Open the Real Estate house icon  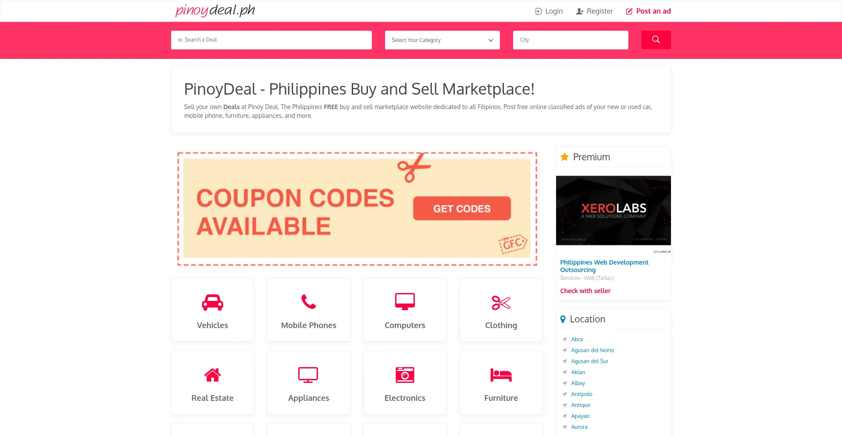[x=212, y=375]
